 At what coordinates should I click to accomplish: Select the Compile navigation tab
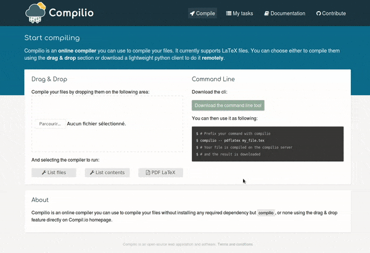[x=202, y=13]
